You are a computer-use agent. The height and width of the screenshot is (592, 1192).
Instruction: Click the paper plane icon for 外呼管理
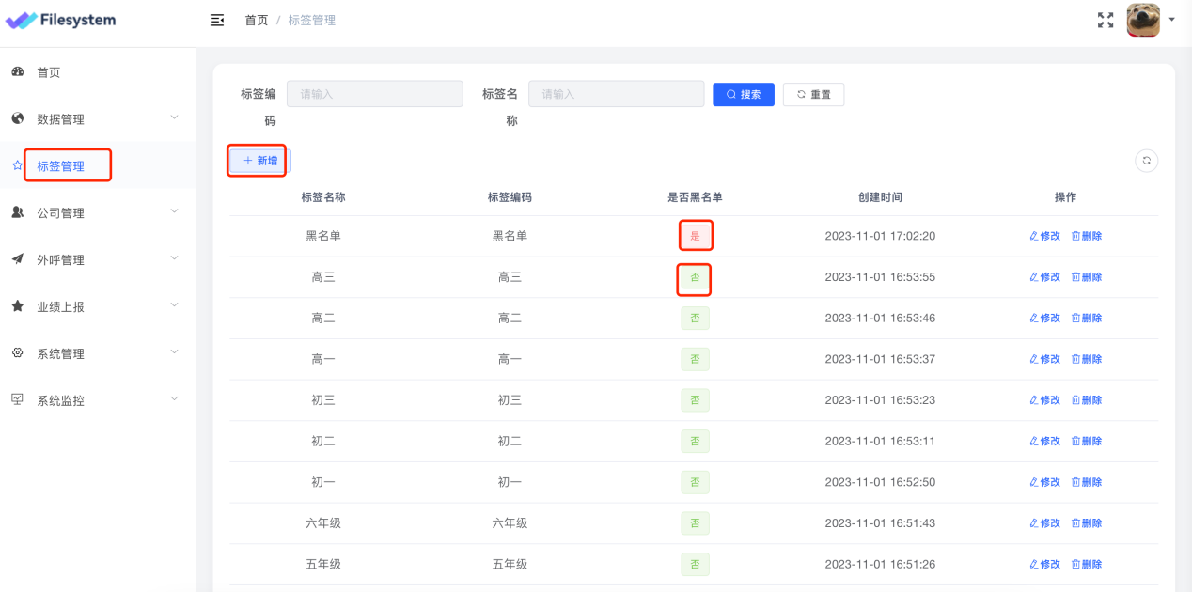click(17, 259)
